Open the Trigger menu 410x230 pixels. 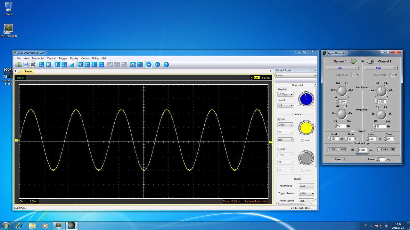(x=63, y=58)
